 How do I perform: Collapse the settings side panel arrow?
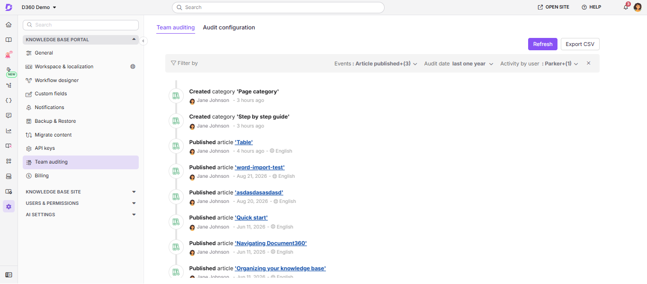click(144, 41)
